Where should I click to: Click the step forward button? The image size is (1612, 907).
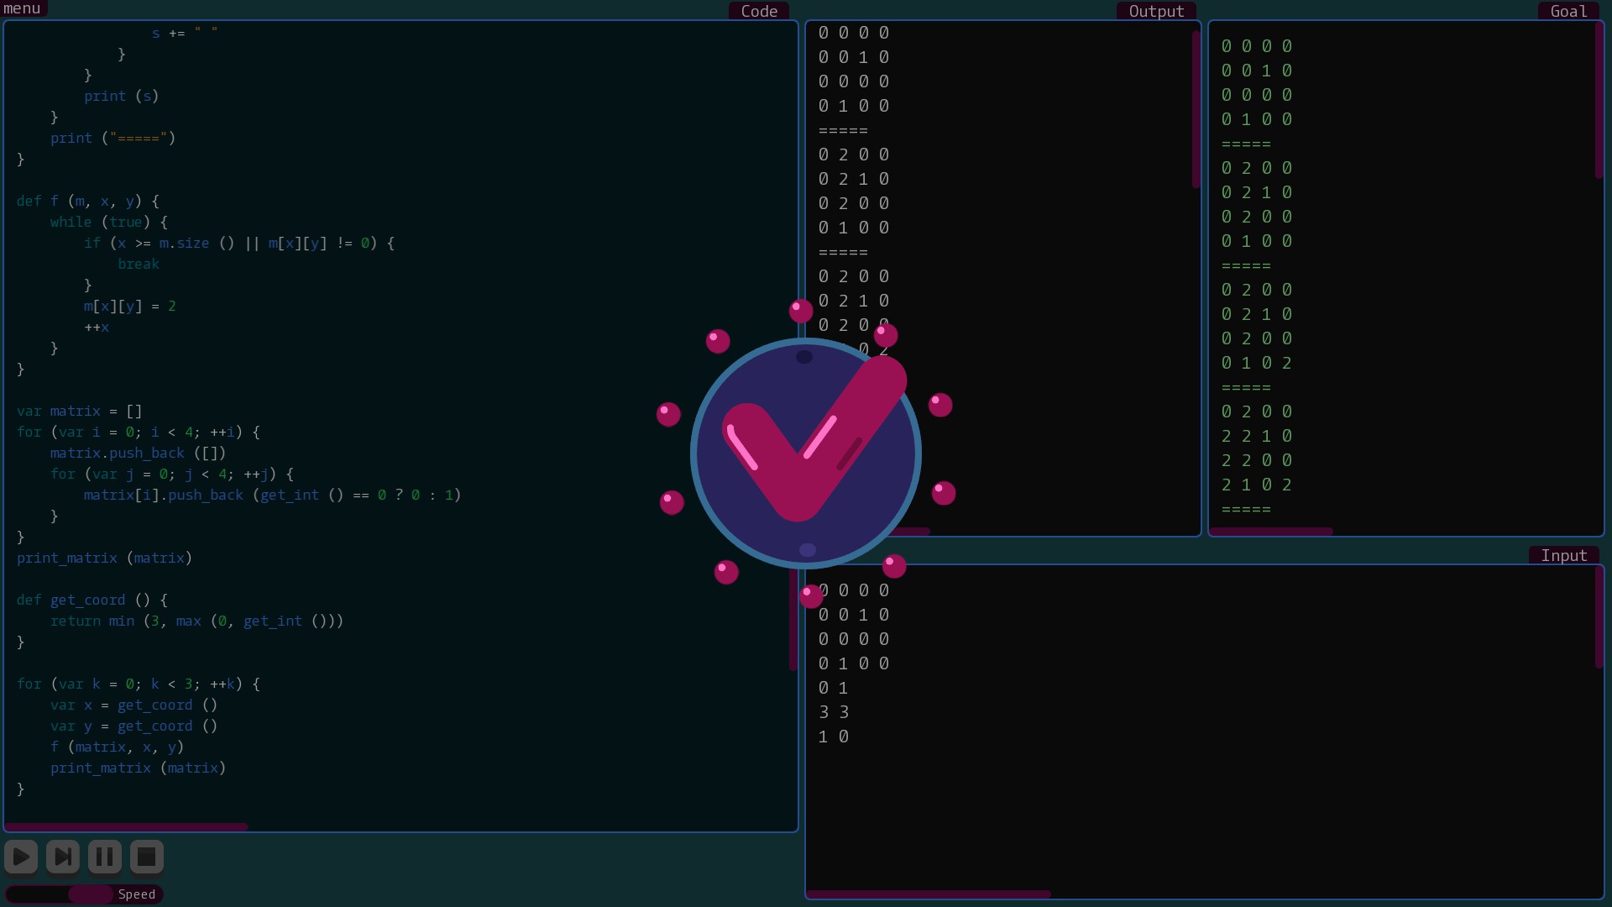point(63,857)
